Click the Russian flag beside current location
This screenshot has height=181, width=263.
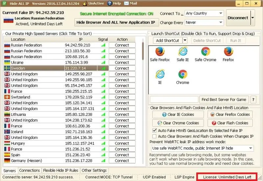[x=9, y=20]
